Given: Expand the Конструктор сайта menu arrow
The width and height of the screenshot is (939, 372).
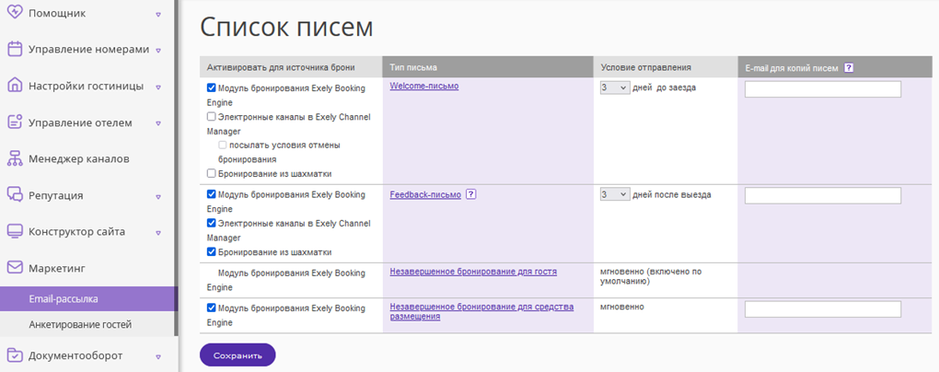Looking at the screenshot, I should (158, 232).
